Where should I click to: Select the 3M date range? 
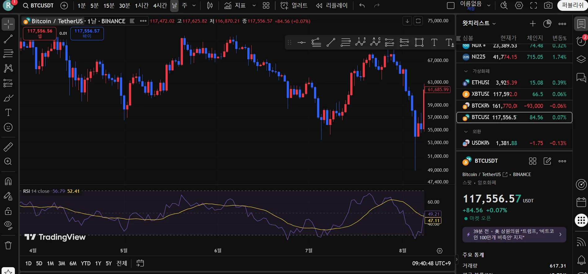tap(62, 263)
